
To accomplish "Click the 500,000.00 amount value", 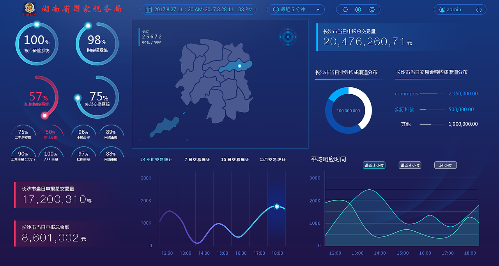I will [461, 109].
